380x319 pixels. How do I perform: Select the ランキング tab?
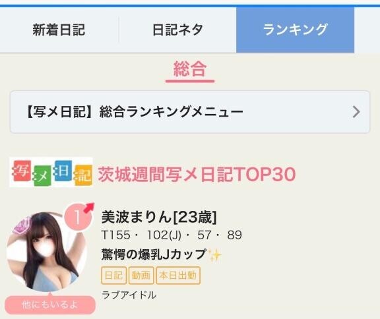coord(295,30)
